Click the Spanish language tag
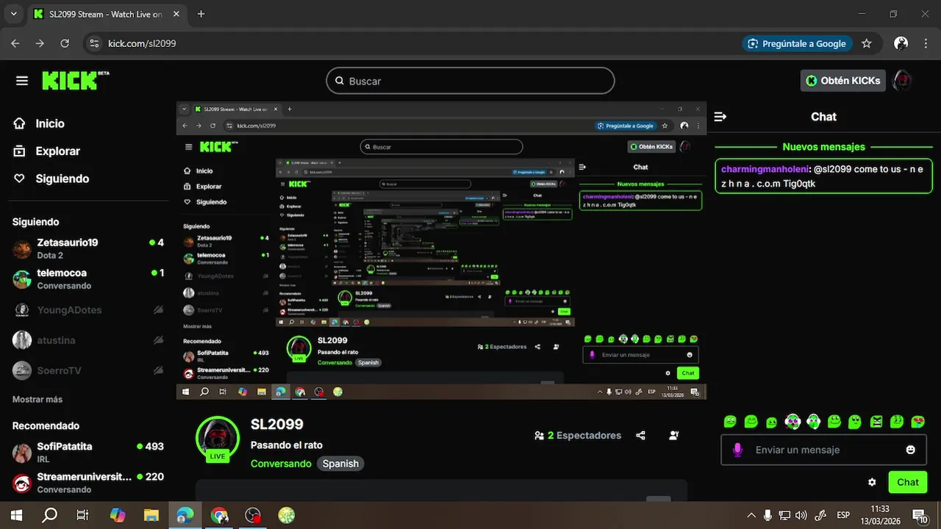This screenshot has width=941, height=529. coord(340,464)
